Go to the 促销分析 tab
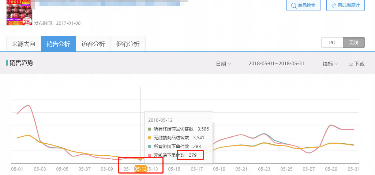The image size is (375, 175). pyautogui.click(x=128, y=44)
